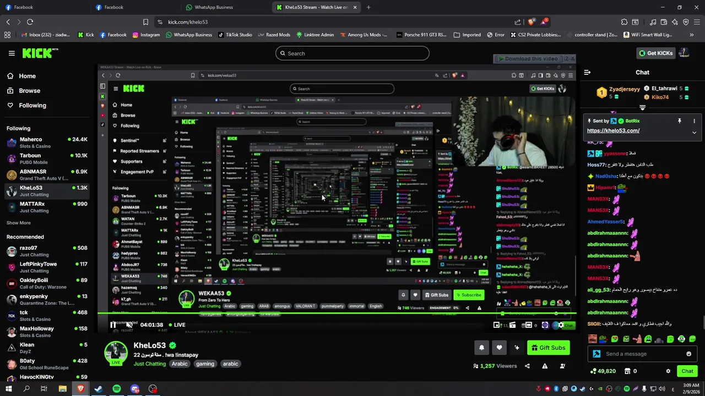
Task: Enable theater mode in video player
Action: pos(528,325)
